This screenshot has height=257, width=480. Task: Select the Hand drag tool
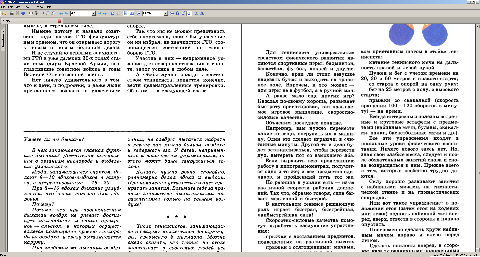pos(30,13)
